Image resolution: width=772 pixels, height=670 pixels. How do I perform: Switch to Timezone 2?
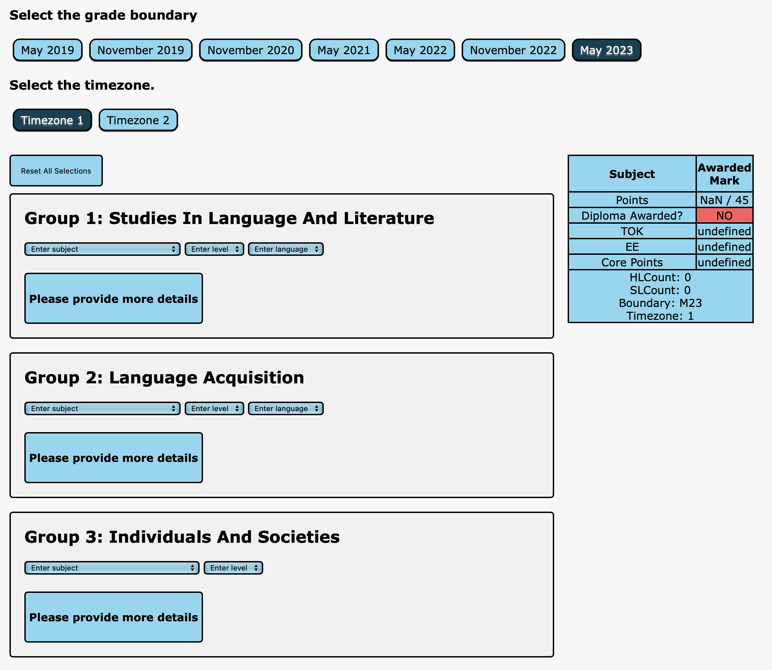pos(138,120)
